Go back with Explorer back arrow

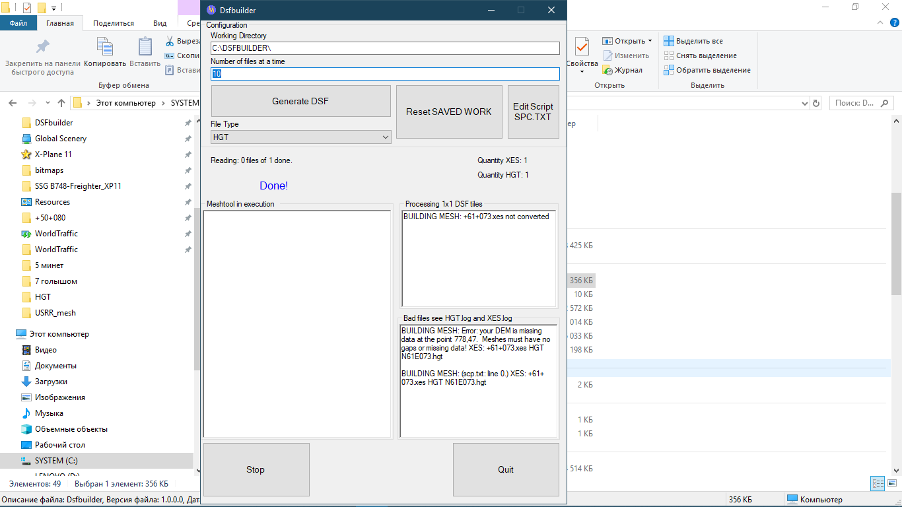(13, 103)
